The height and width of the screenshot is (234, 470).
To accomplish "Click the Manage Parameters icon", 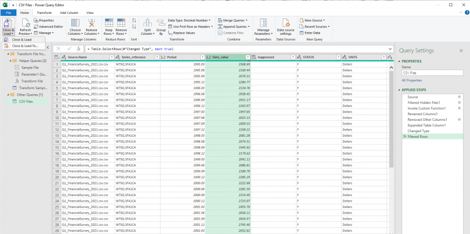I will tap(263, 24).
